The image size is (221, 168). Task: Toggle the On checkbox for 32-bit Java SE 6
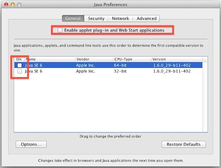coord(20,71)
